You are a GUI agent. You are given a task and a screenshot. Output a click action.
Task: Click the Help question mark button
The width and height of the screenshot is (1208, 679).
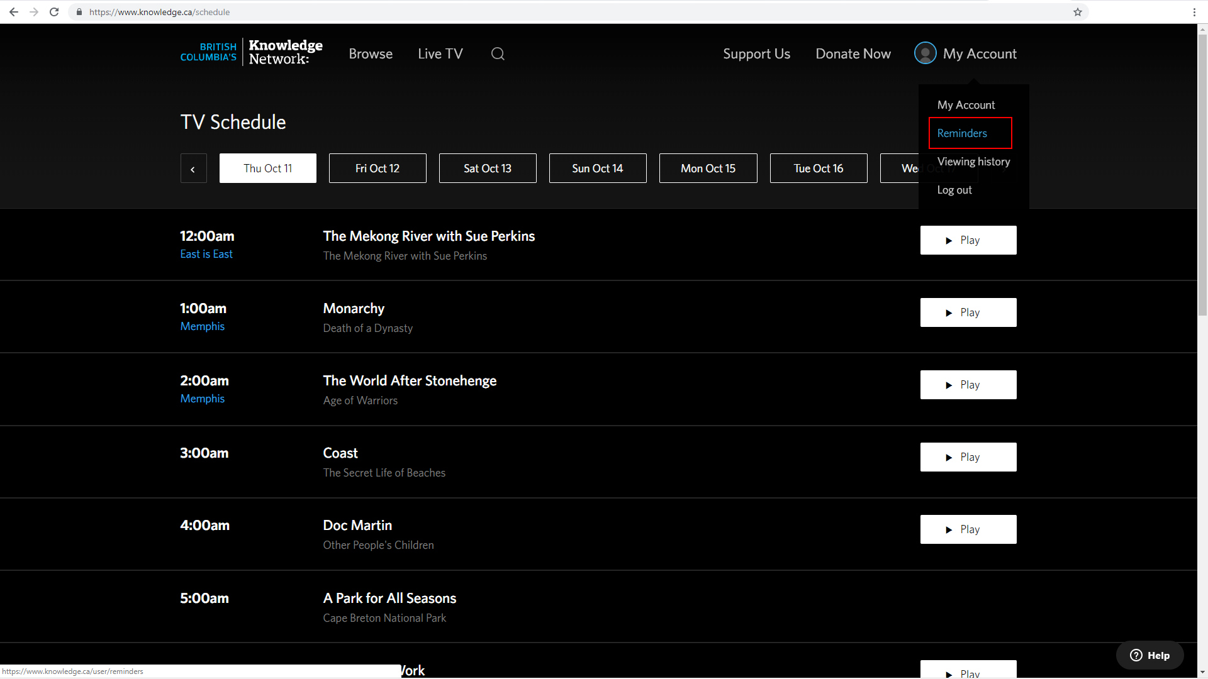pyautogui.click(x=1149, y=655)
